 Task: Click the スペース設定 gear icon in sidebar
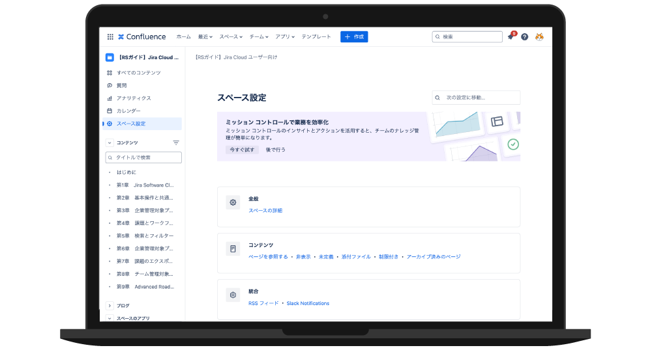[x=110, y=124]
